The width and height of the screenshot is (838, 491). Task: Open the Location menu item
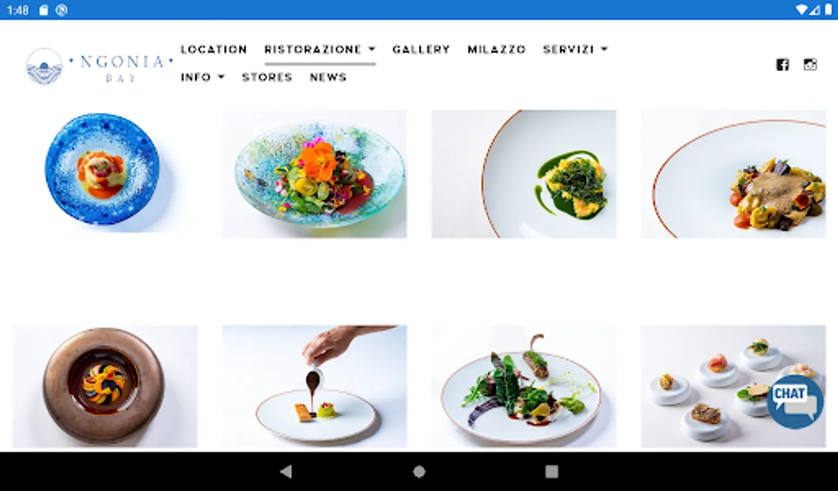(214, 49)
